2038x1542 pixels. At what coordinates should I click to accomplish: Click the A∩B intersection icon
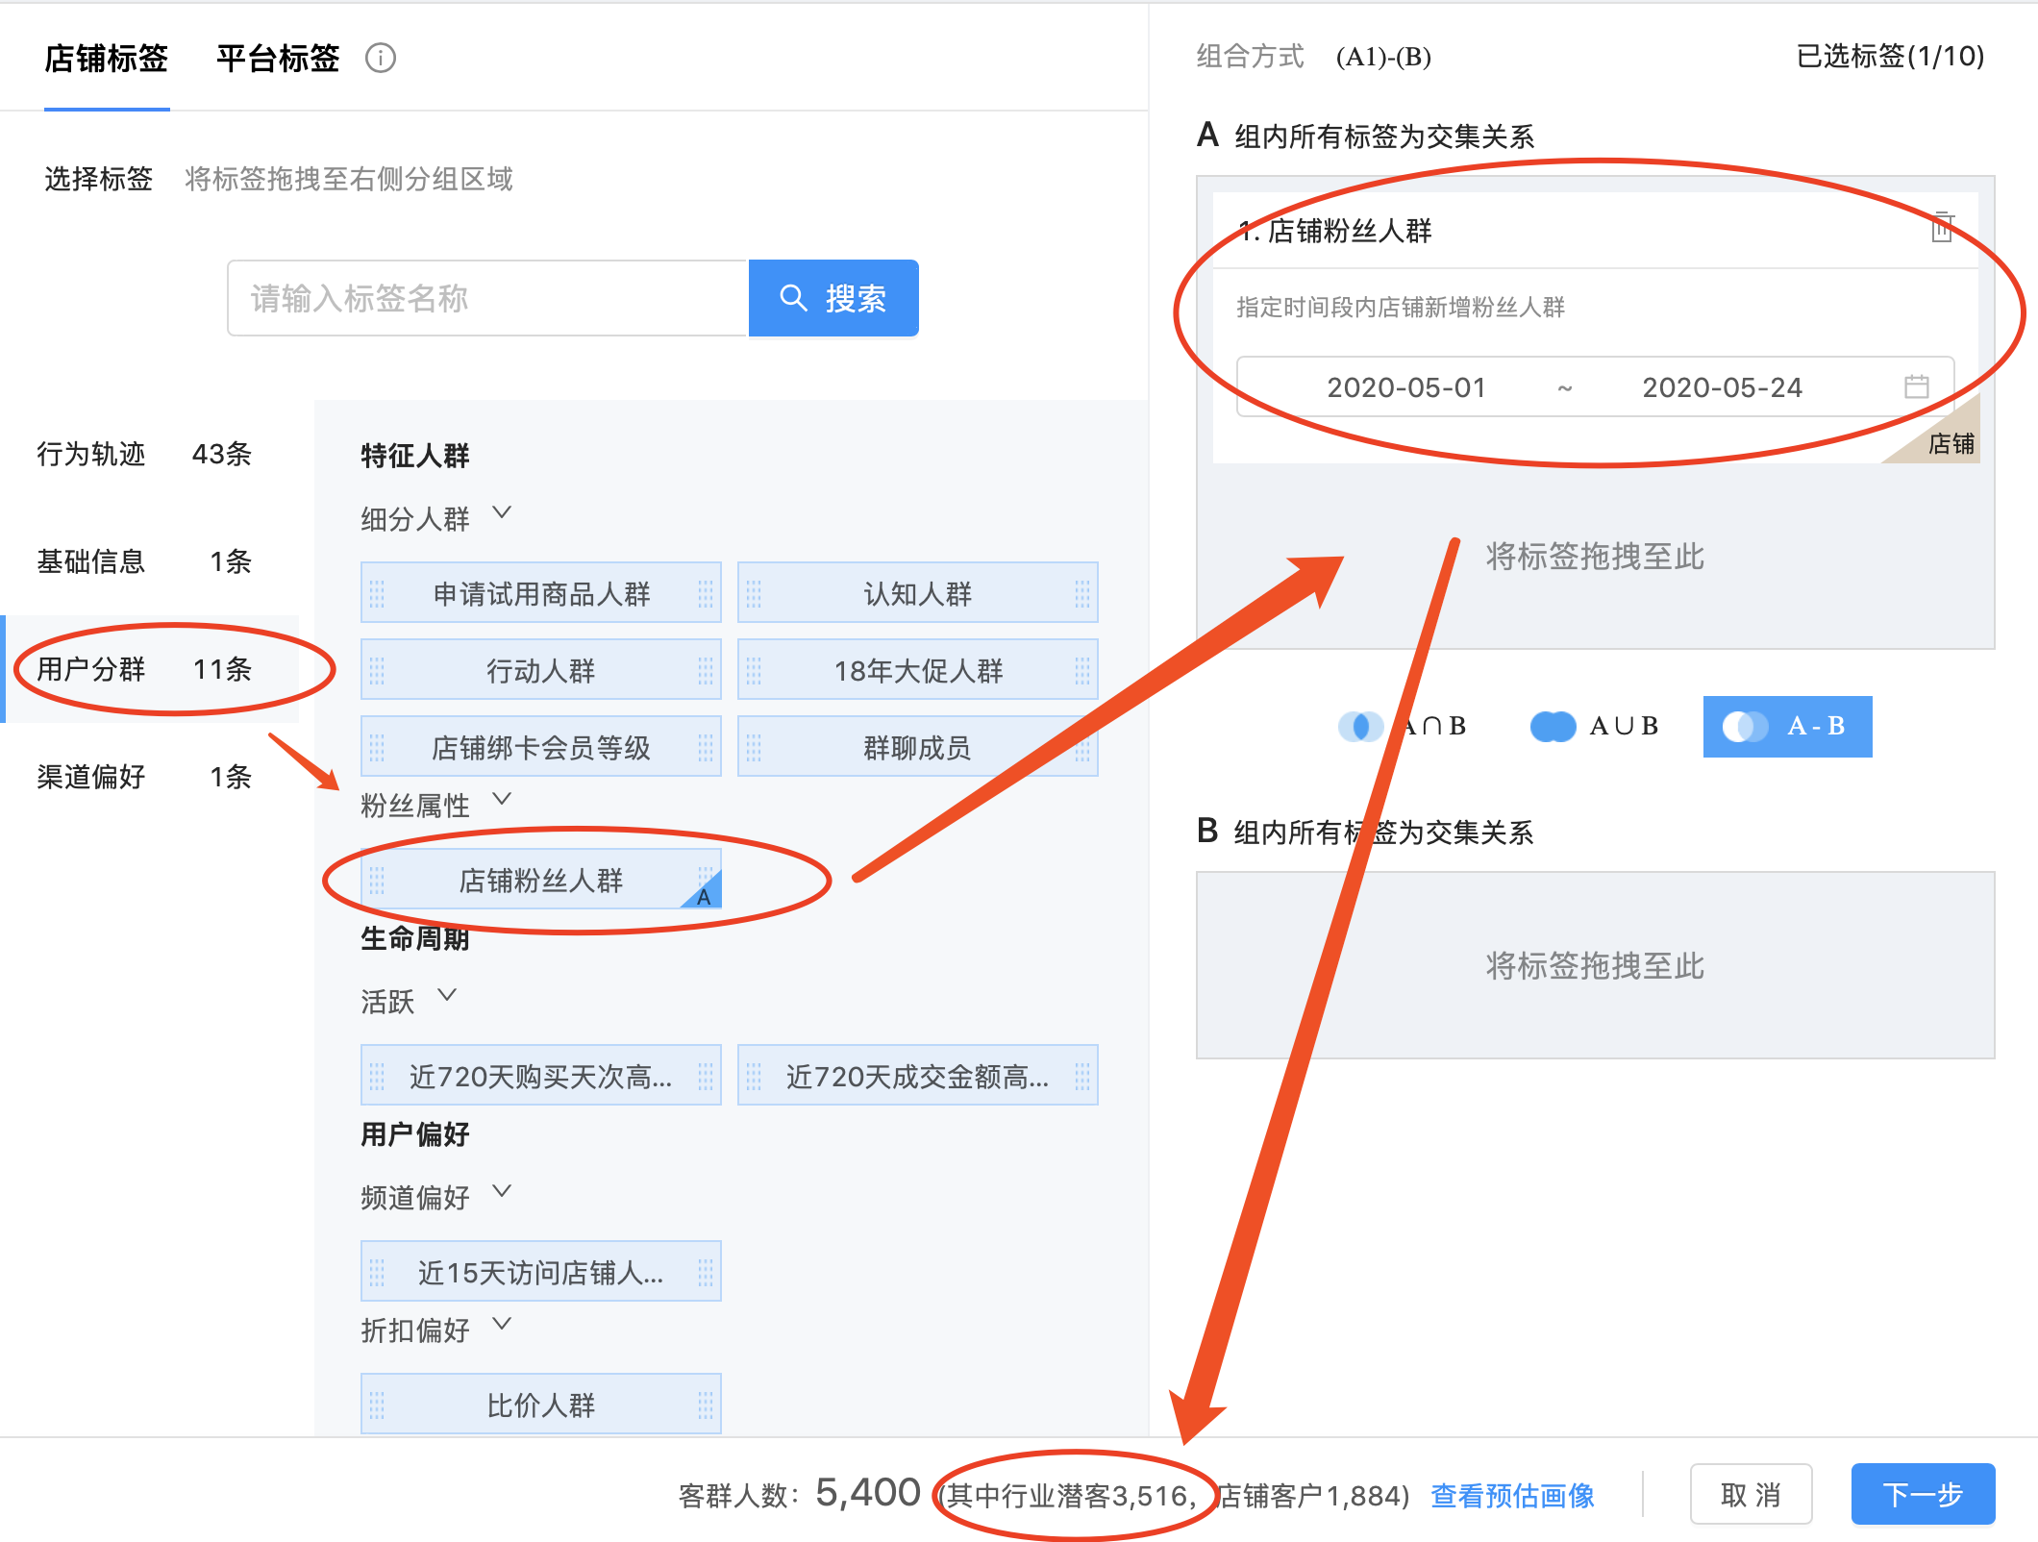1360,726
